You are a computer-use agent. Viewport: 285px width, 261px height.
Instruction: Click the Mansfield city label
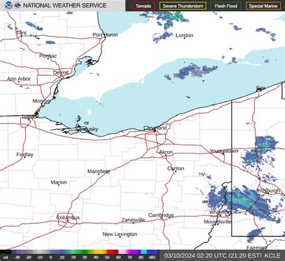coord(99,171)
